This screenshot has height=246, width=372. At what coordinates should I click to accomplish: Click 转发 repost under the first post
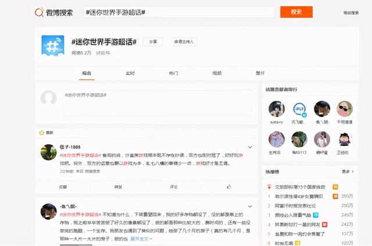[118, 187]
